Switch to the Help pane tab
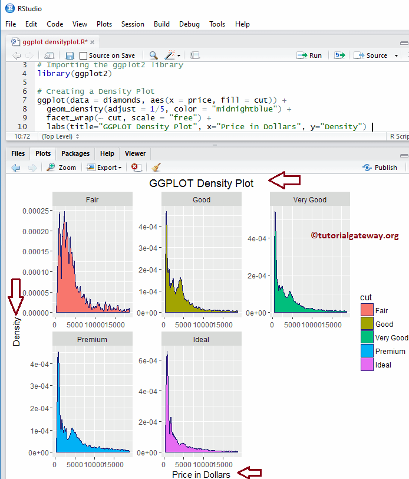Image resolution: width=409 pixels, height=479 pixels. coord(107,153)
